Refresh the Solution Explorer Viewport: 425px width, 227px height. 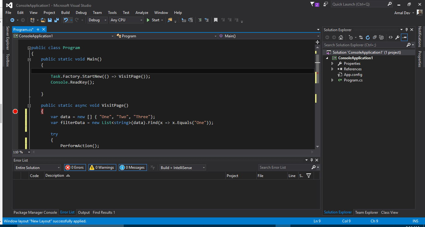click(367, 37)
